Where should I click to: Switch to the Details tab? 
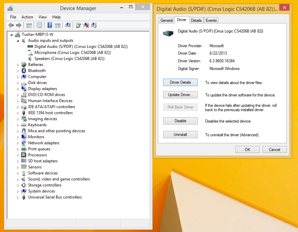(196, 20)
